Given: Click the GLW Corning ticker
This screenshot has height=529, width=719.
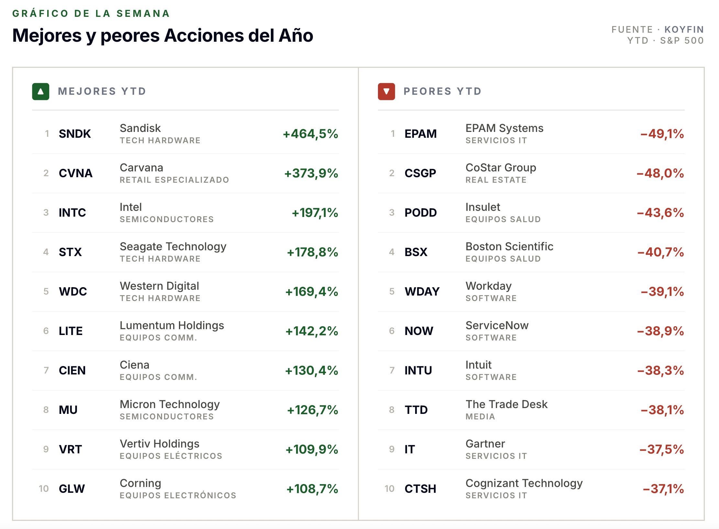Looking at the screenshot, I should 72,489.
